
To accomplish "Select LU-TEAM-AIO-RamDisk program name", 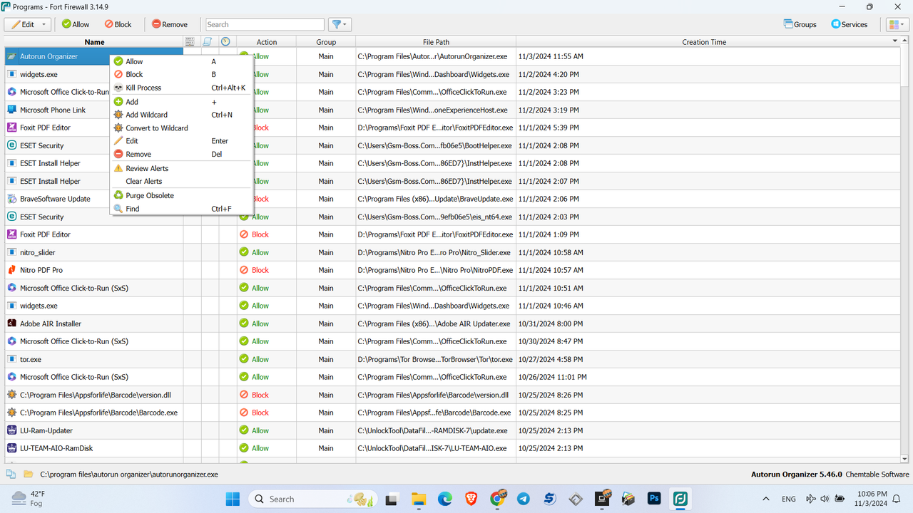I will 56,448.
